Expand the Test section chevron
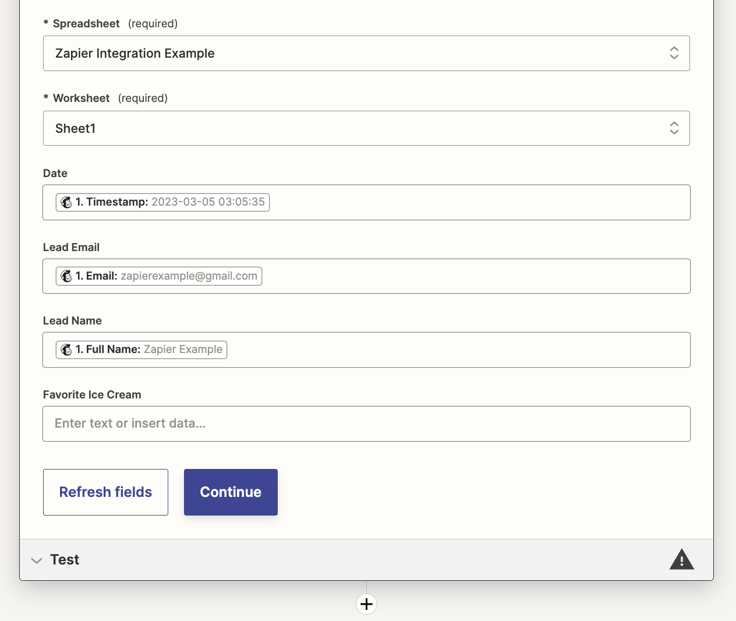This screenshot has height=621, width=736. (37, 560)
